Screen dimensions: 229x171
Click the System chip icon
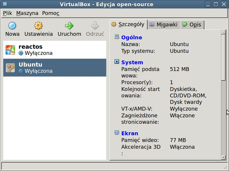pyautogui.click(x=117, y=62)
